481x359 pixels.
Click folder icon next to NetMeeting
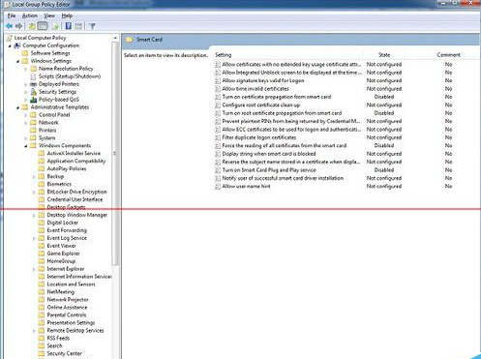pyautogui.click(x=42, y=292)
